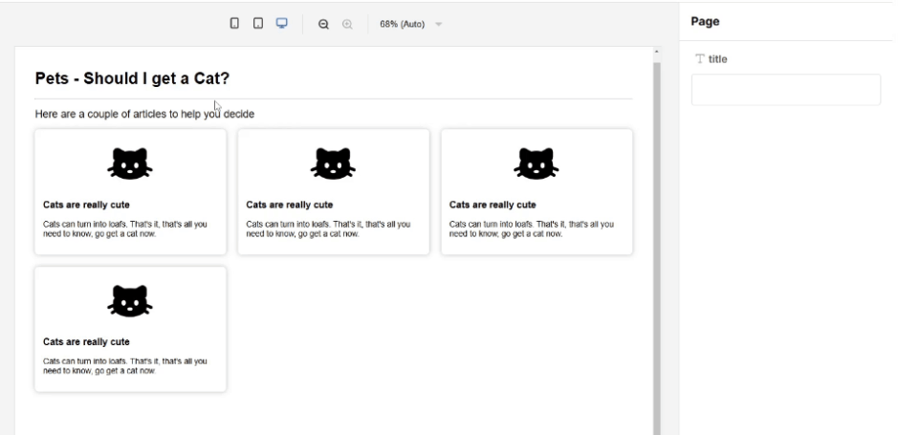Select the desktop preview icon
898x435 pixels.
pyautogui.click(x=282, y=24)
